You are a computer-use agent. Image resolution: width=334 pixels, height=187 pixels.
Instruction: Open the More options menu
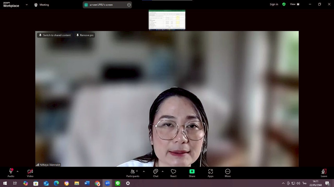(228, 173)
